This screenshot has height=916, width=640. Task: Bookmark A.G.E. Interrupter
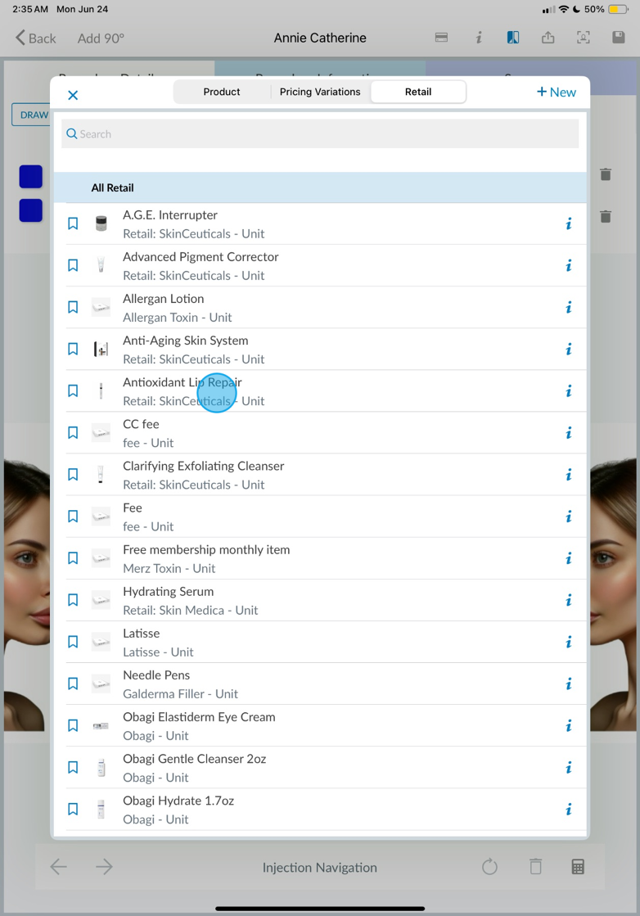(x=73, y=223)
